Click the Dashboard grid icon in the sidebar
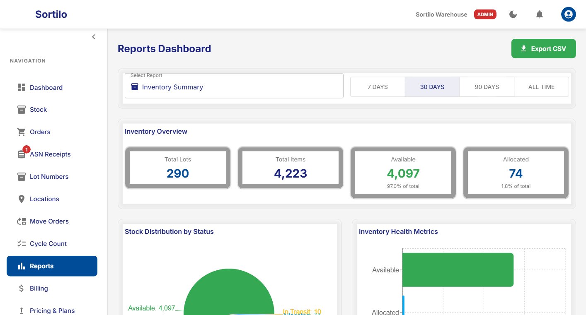The width and height of the screenshot is (586, 315). 22,87
